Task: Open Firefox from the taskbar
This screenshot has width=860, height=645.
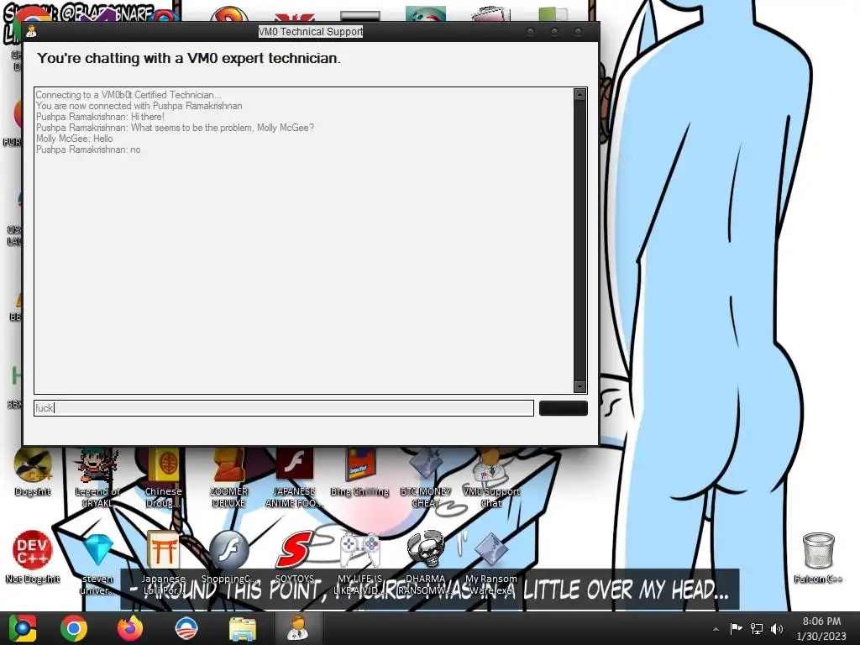Action: coord(130,628)
